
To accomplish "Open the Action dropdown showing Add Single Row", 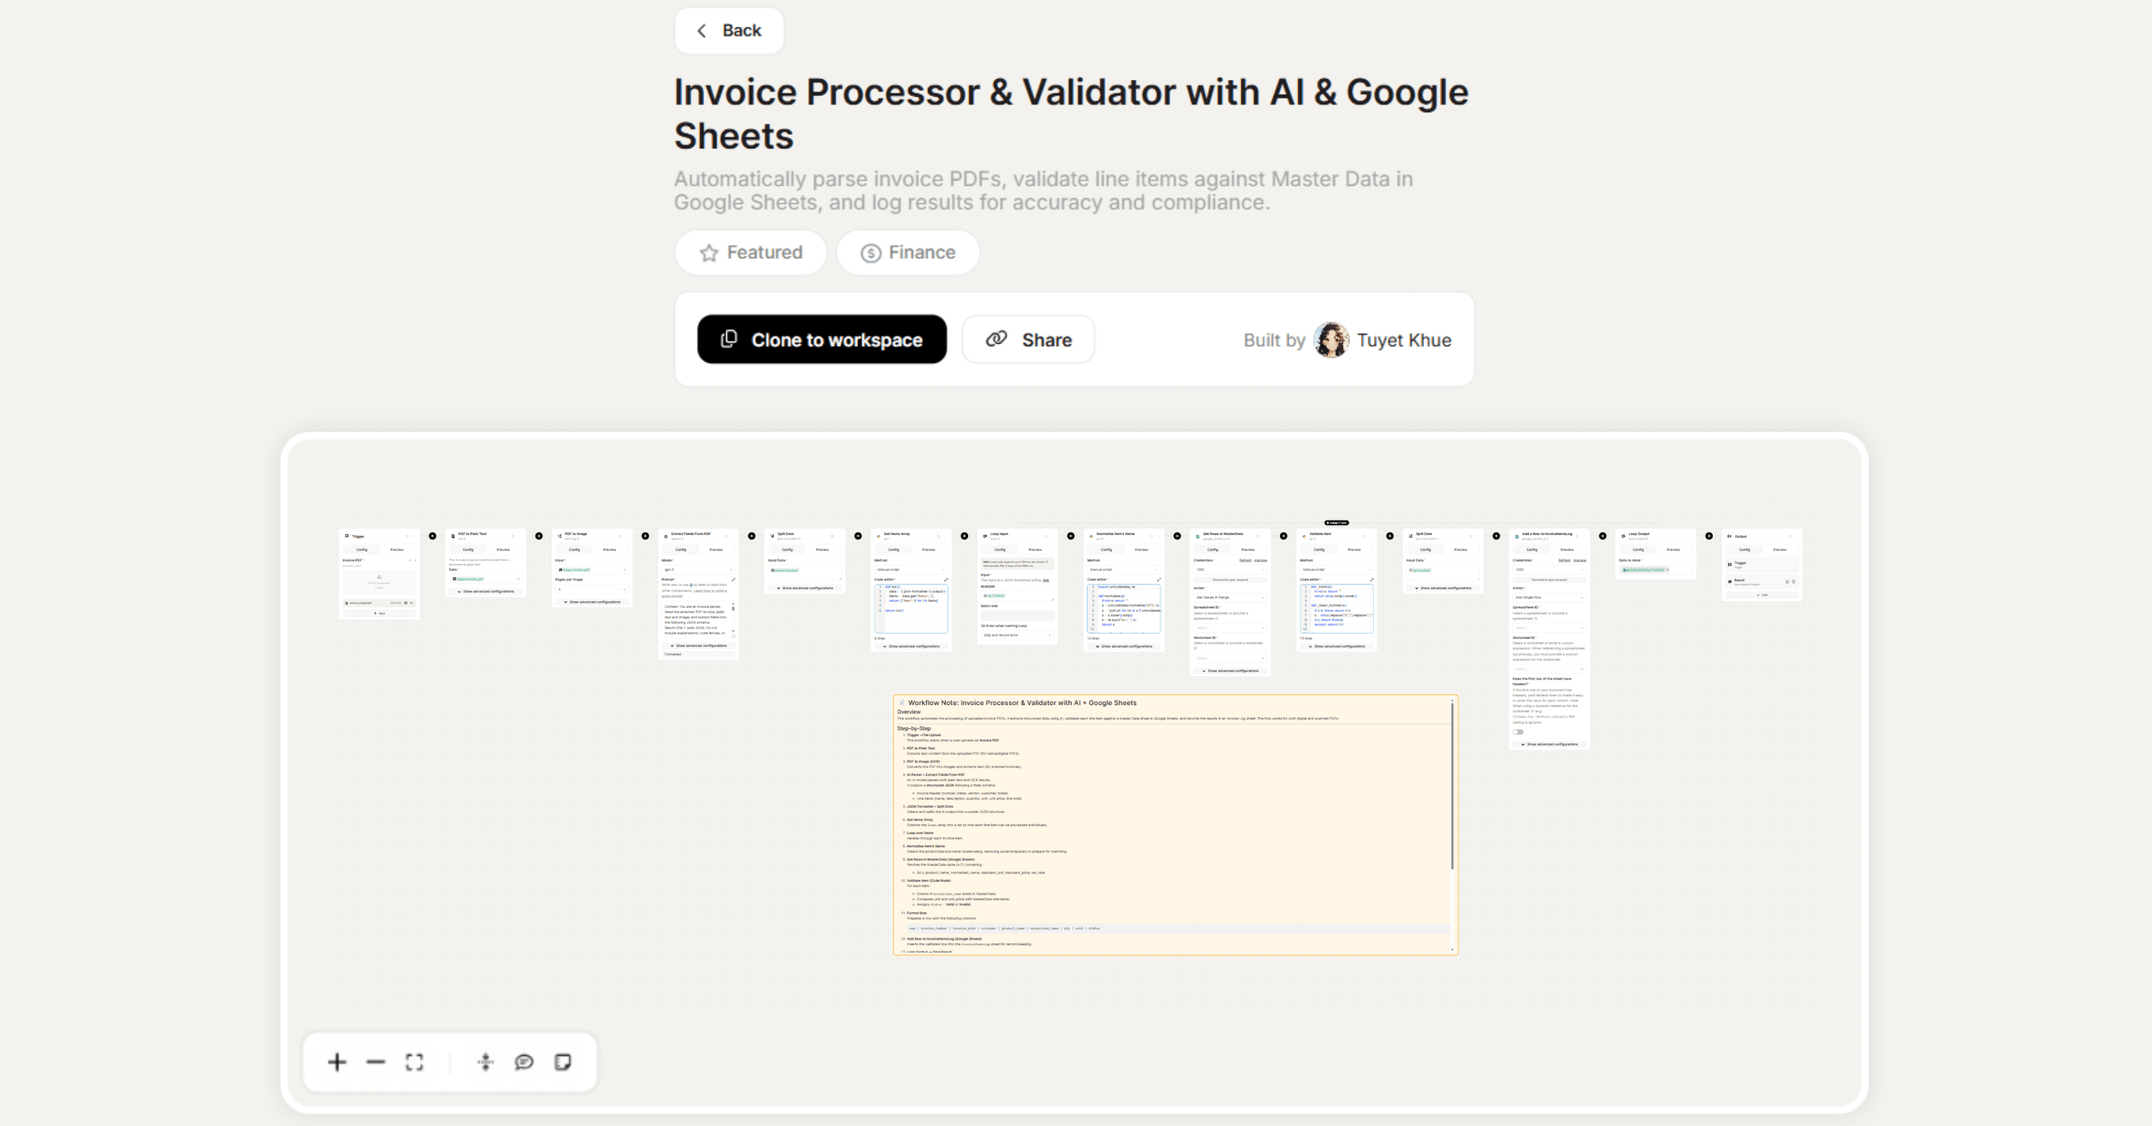I will (x=1551, y=597).
